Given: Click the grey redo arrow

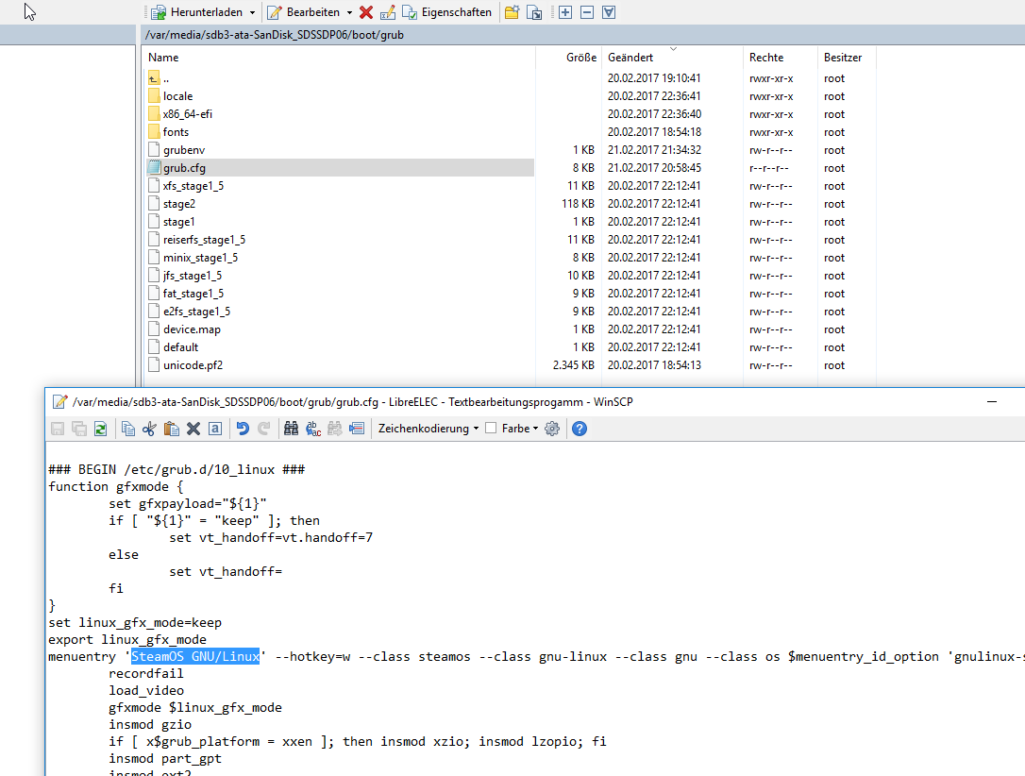Looking at the screenshot, I should pos(264,429).
